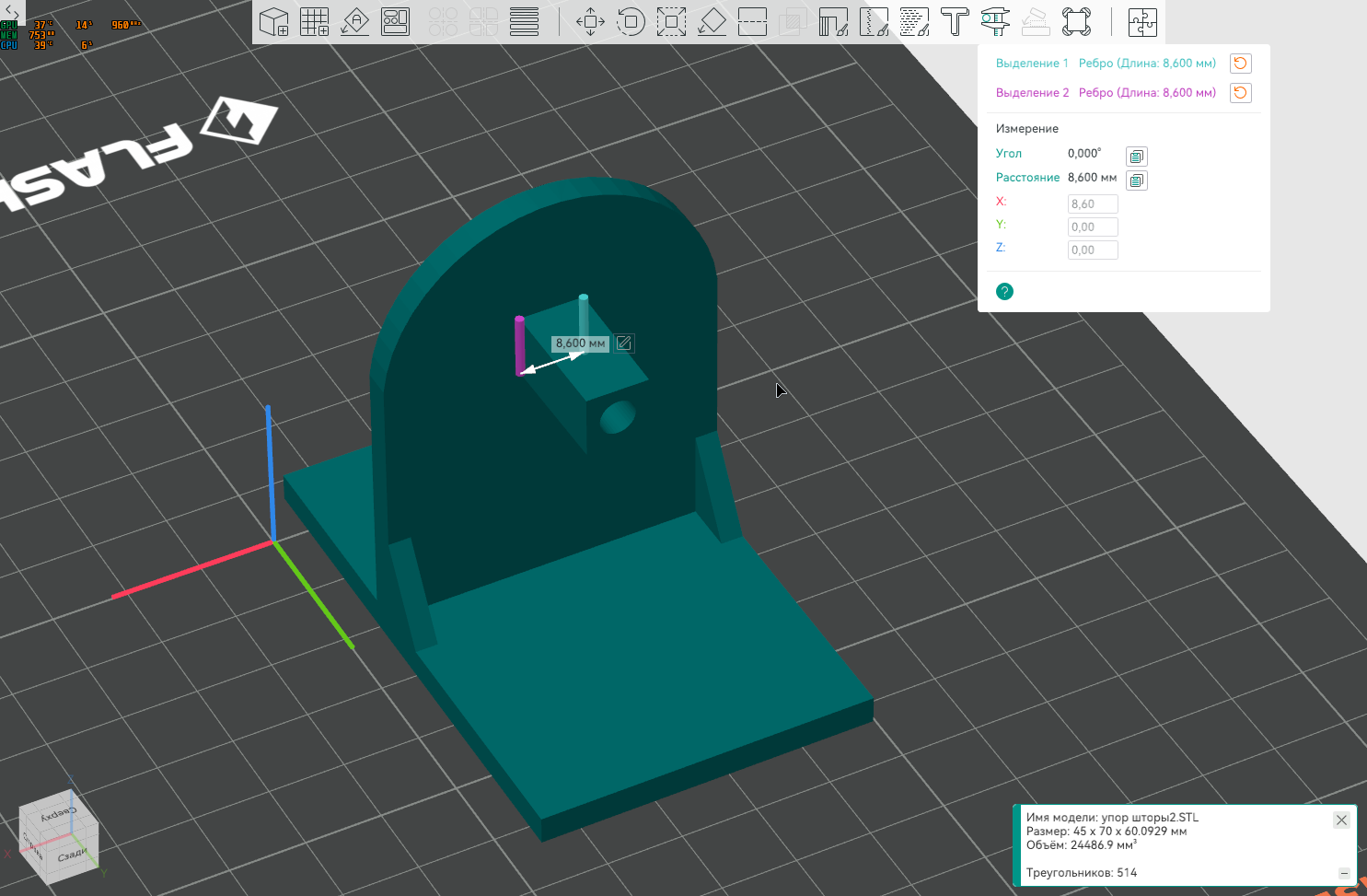The image size is (1367, 896).
Task: Switch to assembly view puzzle icon
Action: (1142, 22)
